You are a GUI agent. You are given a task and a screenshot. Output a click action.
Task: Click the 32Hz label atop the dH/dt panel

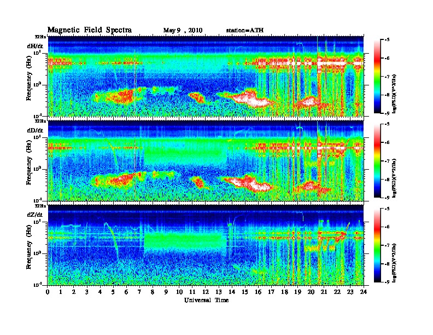point(40,37)
